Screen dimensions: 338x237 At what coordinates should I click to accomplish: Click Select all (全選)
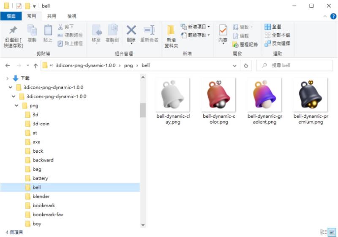coord(273,27)
